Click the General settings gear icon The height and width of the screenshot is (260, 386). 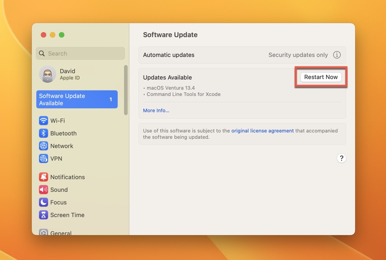43,233
